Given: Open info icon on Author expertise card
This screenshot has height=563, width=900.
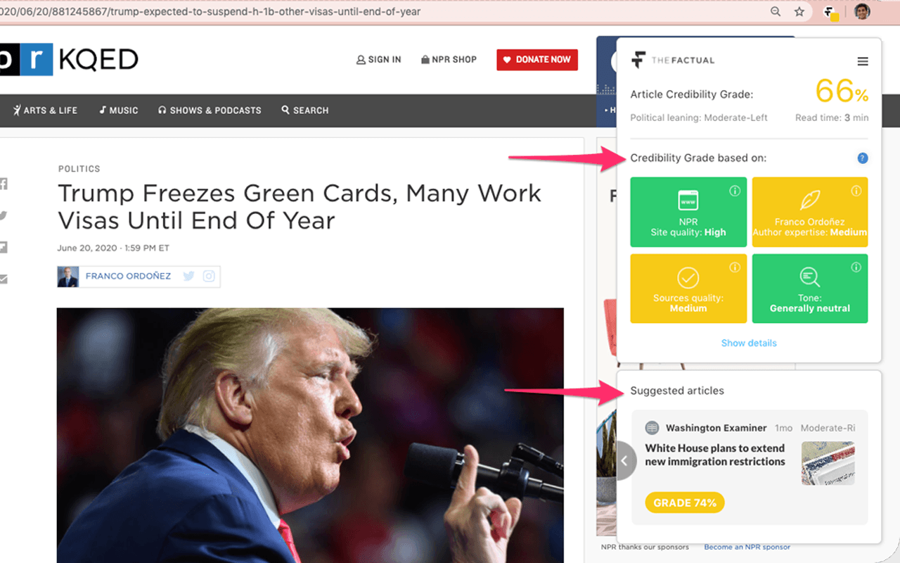Looking at the screenshot, I should [856, 191].
